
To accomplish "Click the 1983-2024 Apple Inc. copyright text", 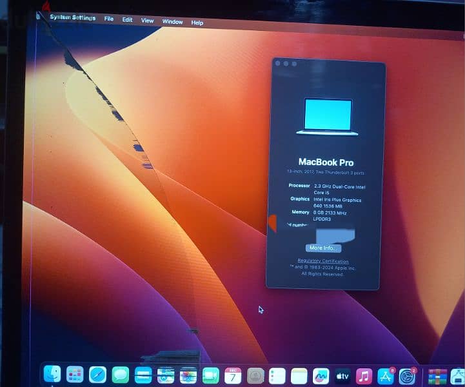I will tap(322, 268).
